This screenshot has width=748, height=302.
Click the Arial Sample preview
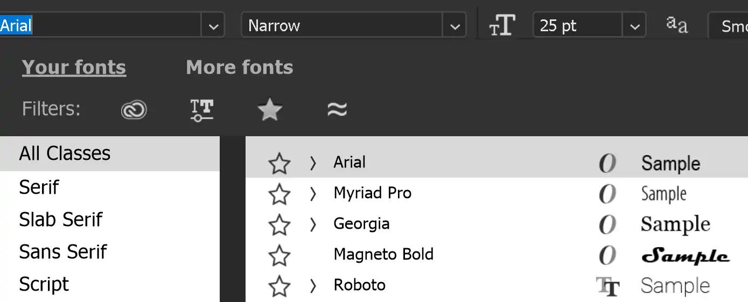670,164
